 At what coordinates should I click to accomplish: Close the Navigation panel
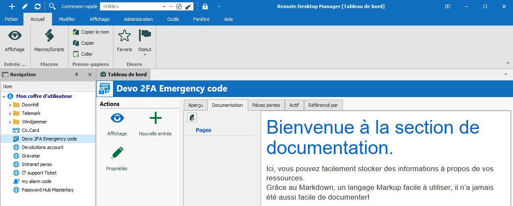pyautogui.click(x=90, y=74)
